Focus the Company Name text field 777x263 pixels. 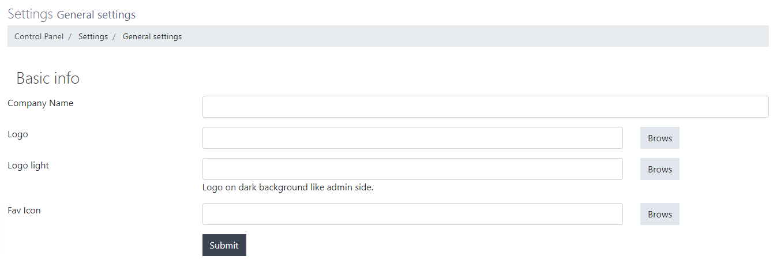tap(485, 107)
